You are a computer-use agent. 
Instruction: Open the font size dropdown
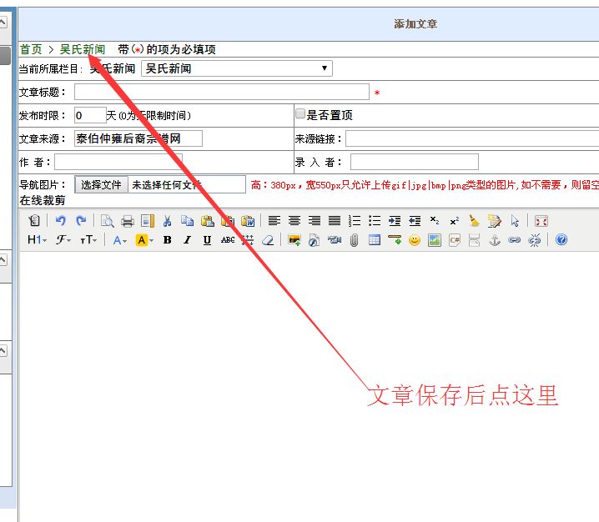88,240
